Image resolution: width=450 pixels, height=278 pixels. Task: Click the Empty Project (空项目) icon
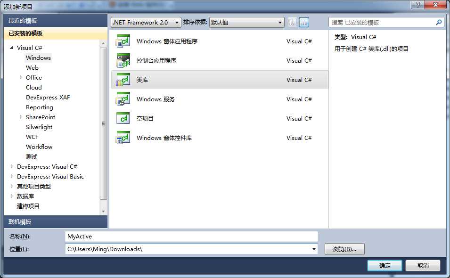123,118
